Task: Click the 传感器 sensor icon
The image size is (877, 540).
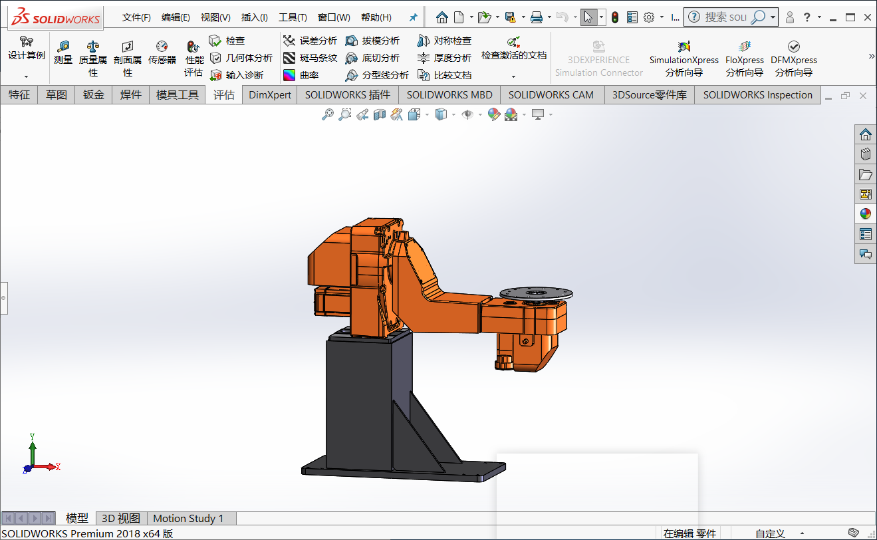Action: click(162, 53)
